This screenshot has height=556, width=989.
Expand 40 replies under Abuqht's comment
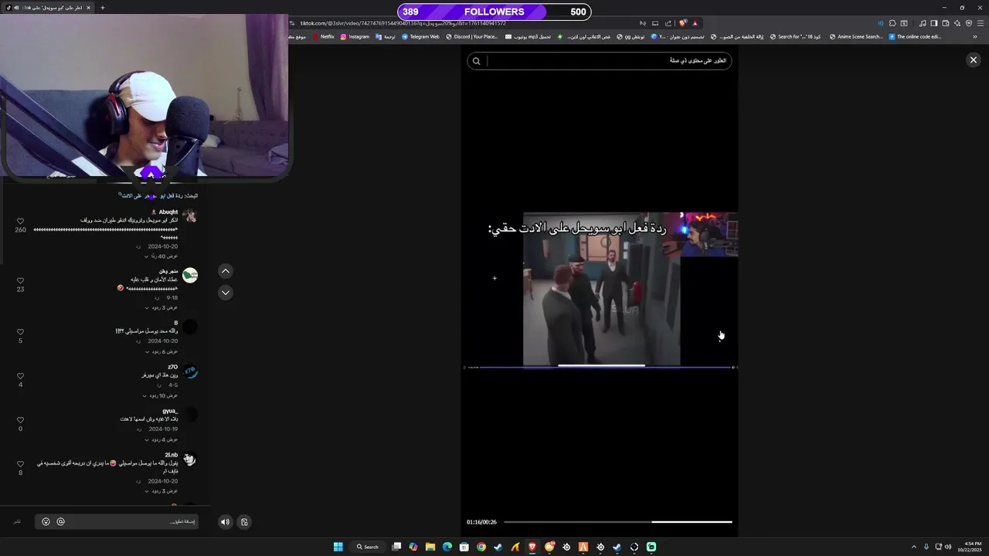click(161, 256)
